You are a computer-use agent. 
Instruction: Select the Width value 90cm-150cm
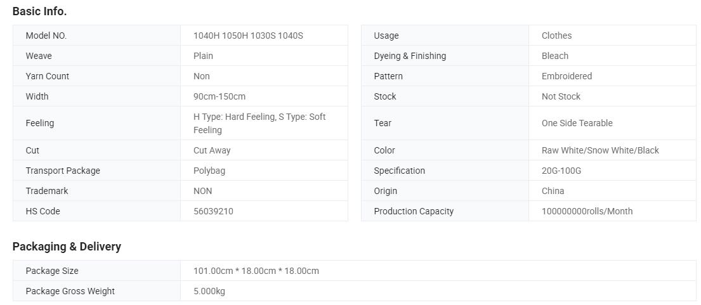(x=219, y=96)
